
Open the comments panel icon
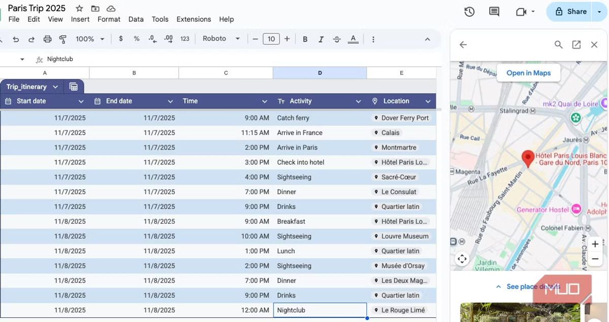tap(494, 12)
